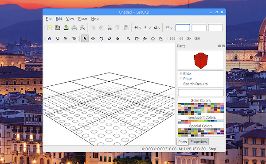266x164 pixels.
Task: Select the Rotate tool icon
Action: click(101, 39)
